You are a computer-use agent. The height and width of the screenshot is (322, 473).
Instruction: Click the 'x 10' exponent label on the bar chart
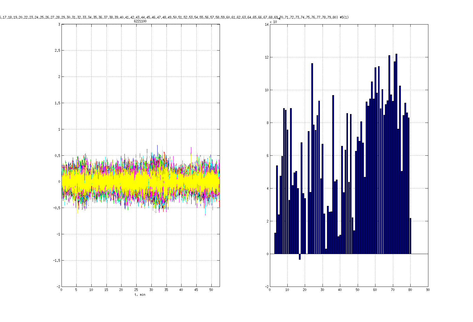pos(273,22)
